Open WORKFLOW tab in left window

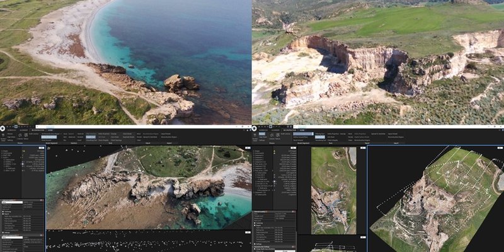click(x=11, y=130)
